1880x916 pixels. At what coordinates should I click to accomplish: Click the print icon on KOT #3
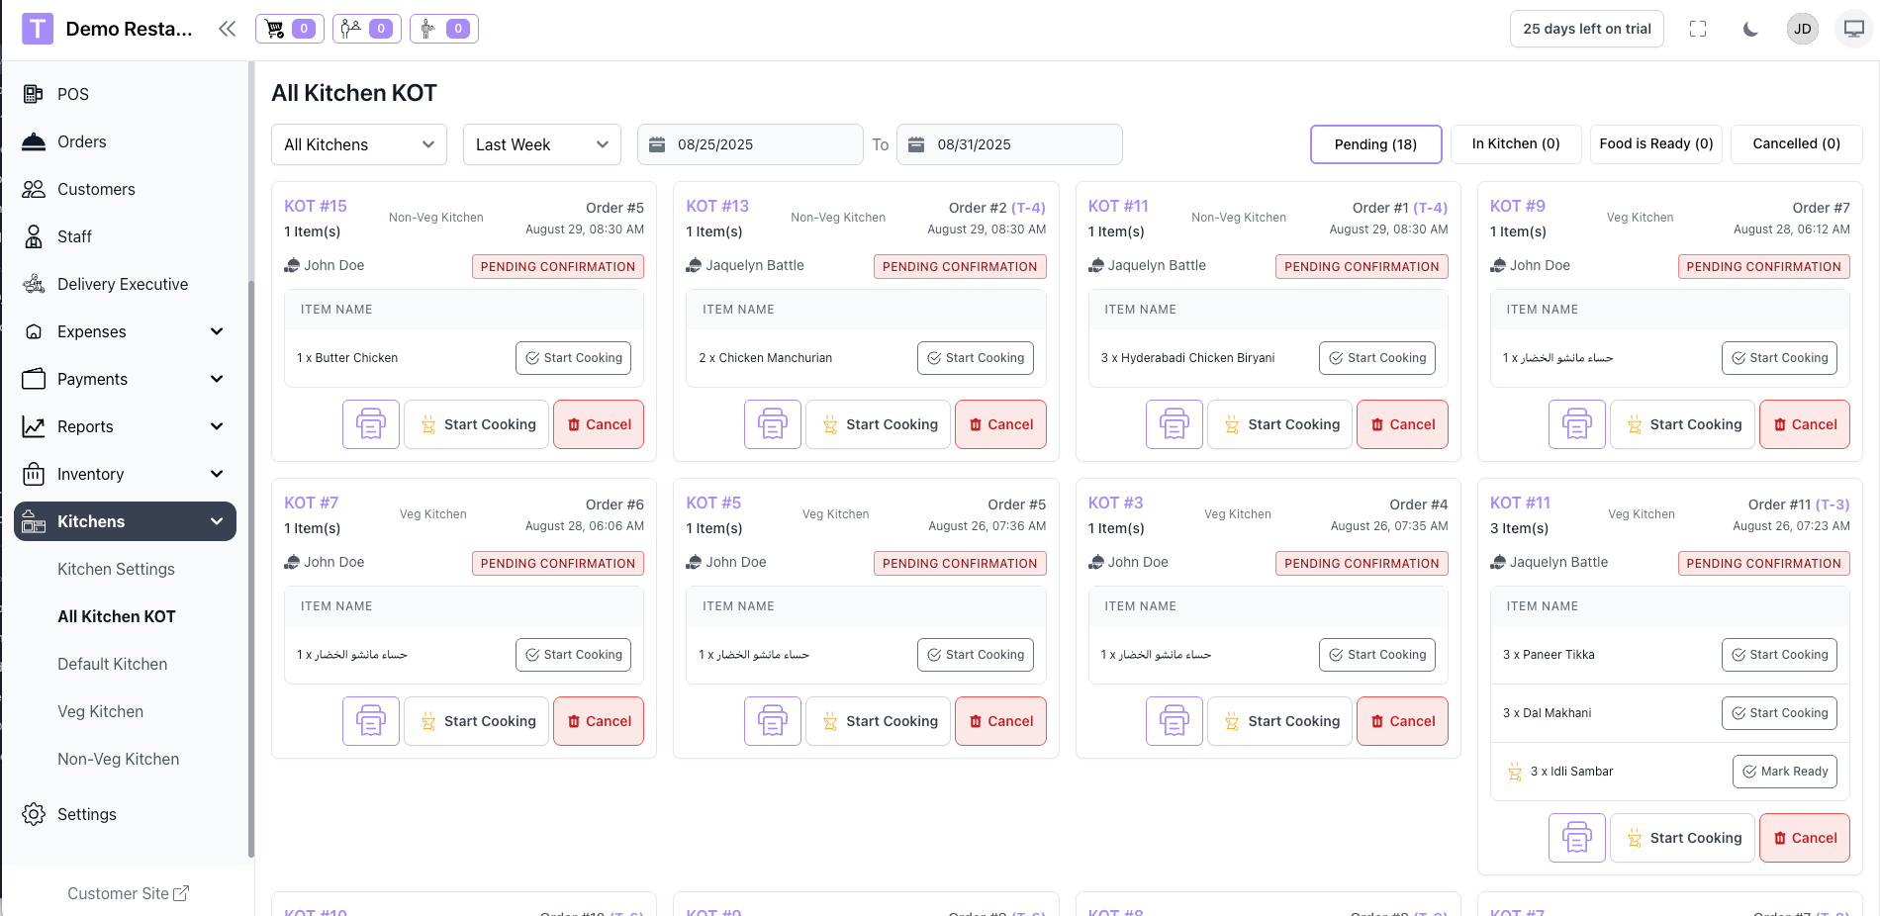click(x=1175, y=721)
